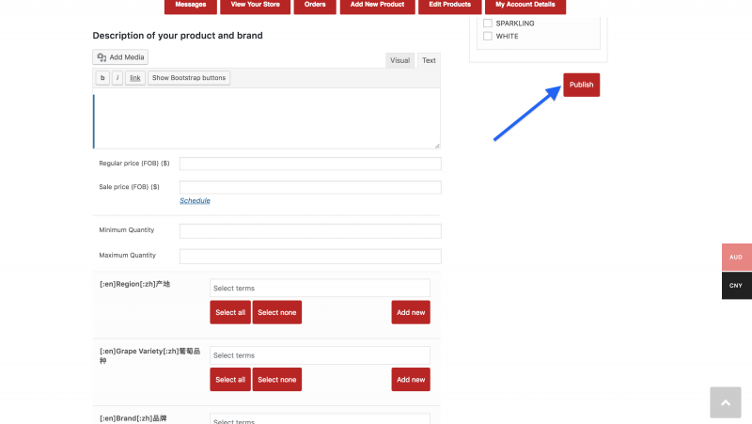Check the SPARKLING checkbox

pyautogui.click(x=488, y=23)
